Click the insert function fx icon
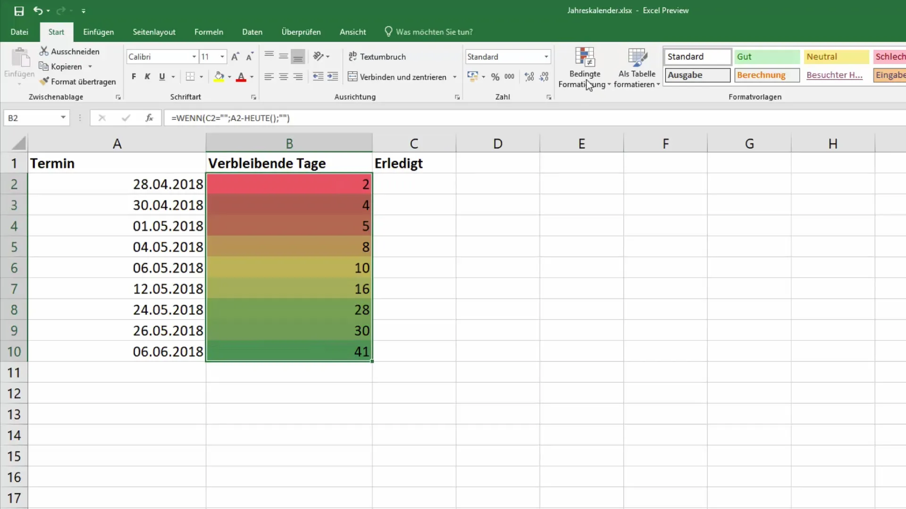 coord(149,118)
